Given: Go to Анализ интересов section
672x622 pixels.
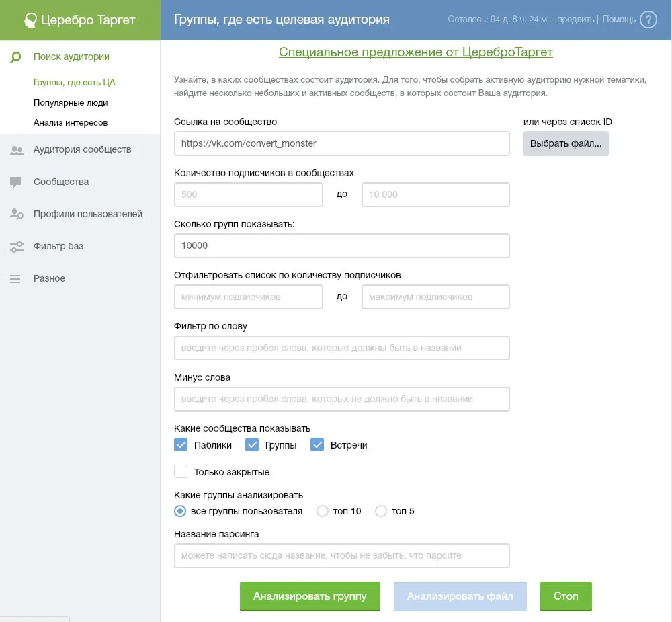Looking at the screenshot, I should click(x=71, y=123).
